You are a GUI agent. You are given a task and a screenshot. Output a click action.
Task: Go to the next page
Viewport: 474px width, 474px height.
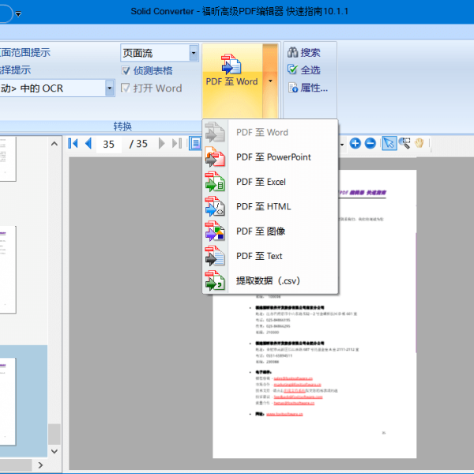[162, 143]
